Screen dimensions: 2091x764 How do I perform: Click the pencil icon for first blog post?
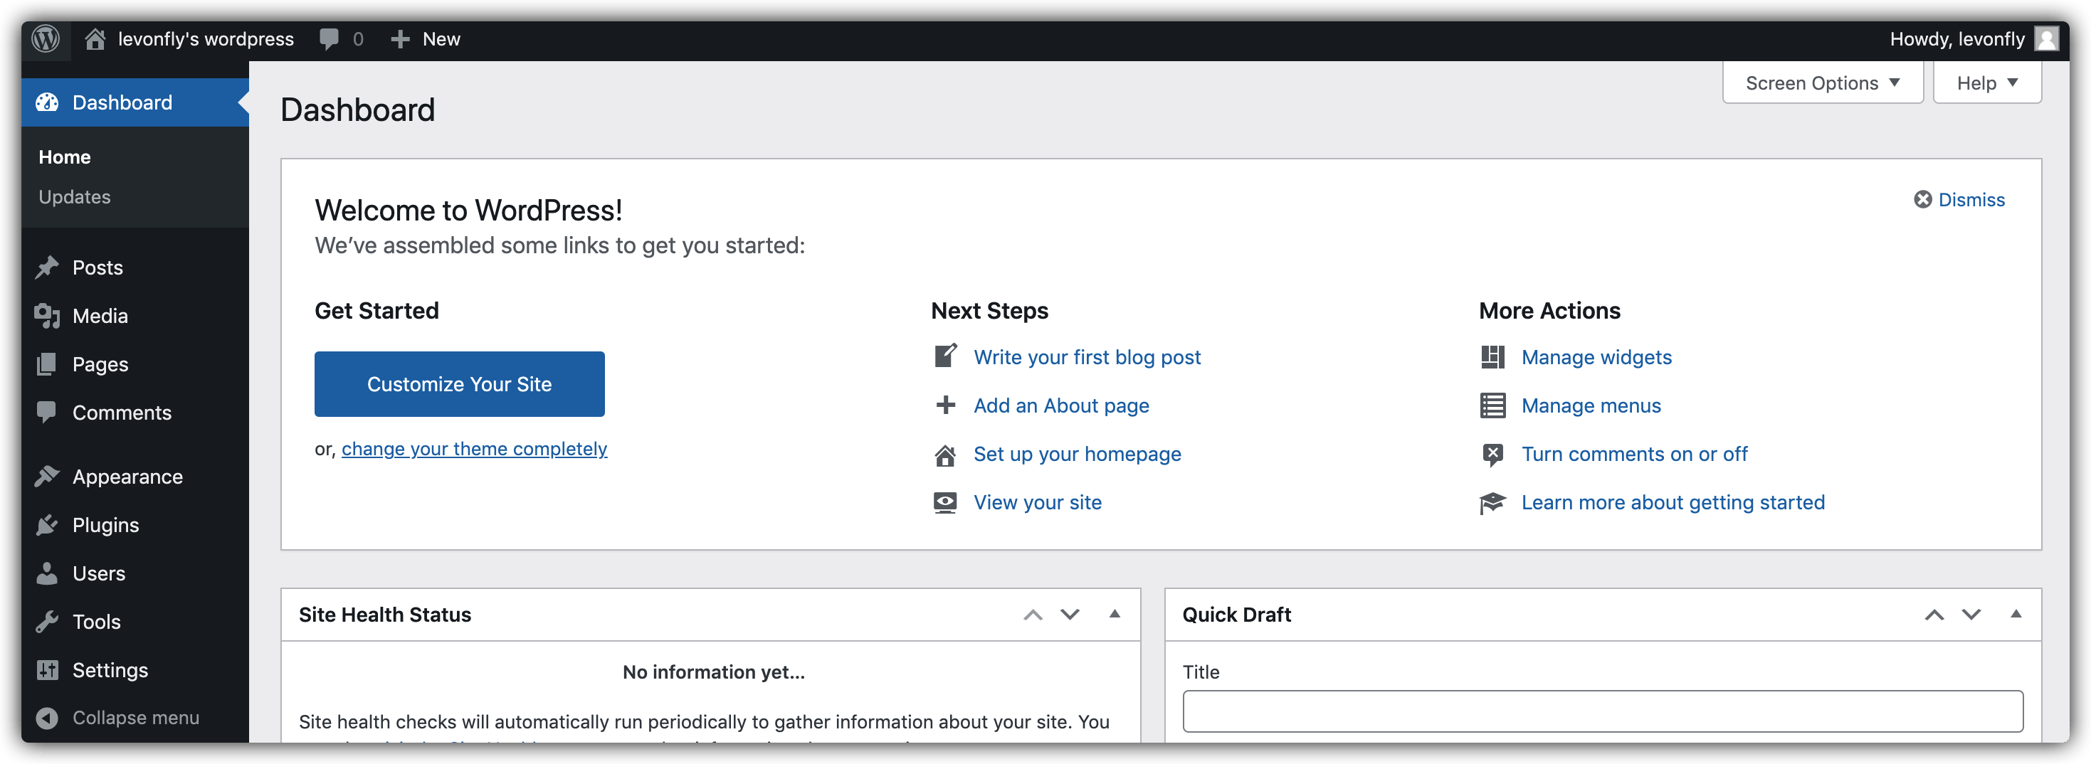tap(945, 357)
